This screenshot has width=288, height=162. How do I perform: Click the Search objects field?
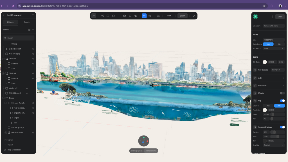click(19, 38)
